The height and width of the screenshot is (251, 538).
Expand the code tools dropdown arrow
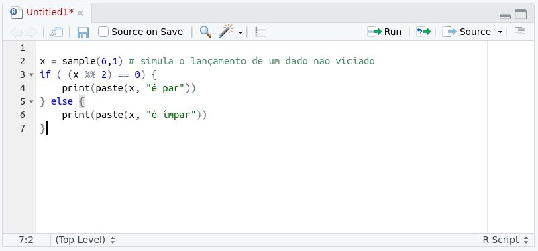[x=241, y=33]
